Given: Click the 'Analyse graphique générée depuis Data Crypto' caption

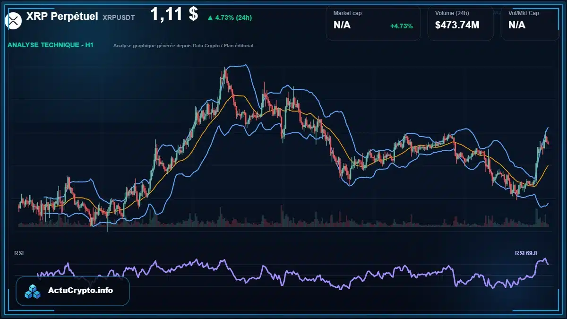Looking at the screenshot, I should 183,46.
